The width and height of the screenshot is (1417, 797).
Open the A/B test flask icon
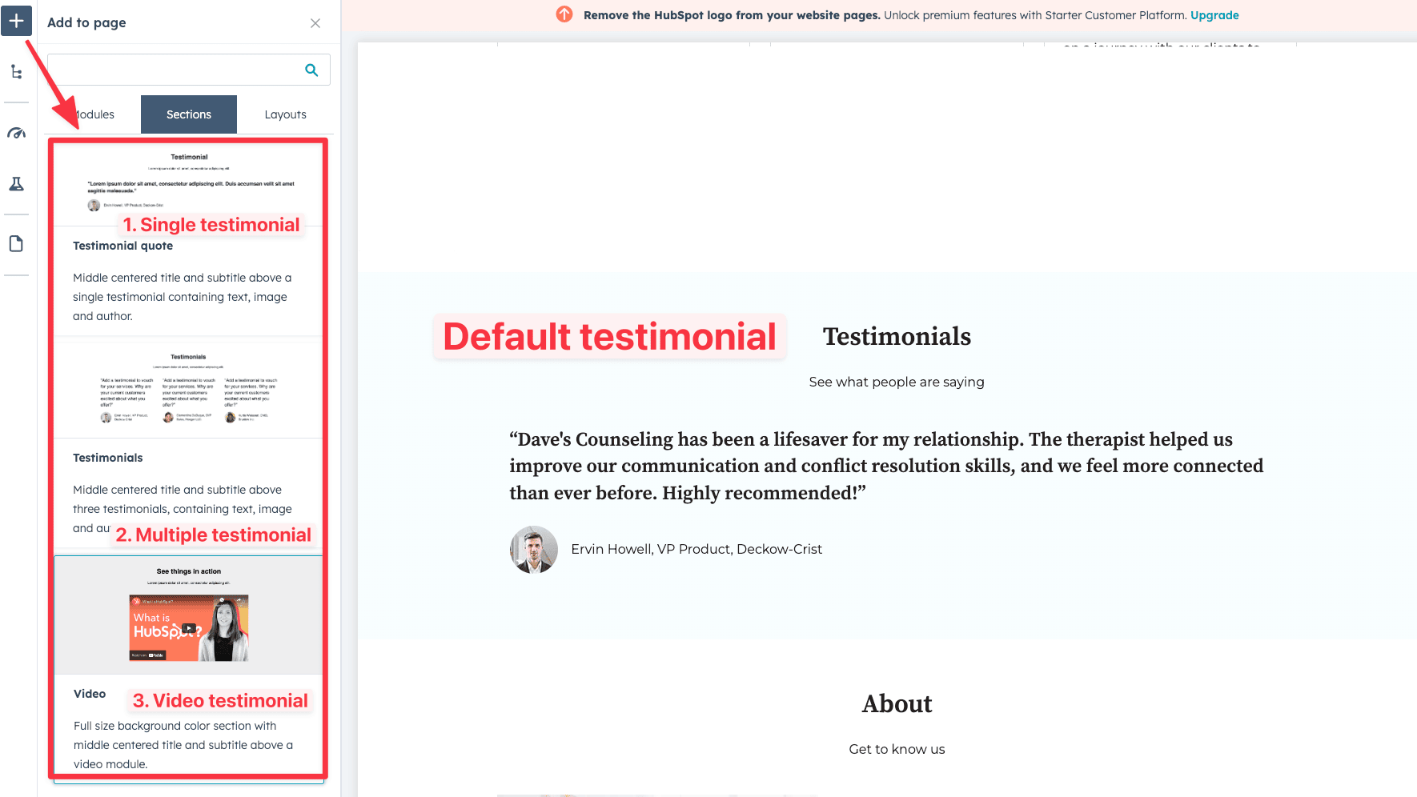pyautogui.click(x=16, y=183)
